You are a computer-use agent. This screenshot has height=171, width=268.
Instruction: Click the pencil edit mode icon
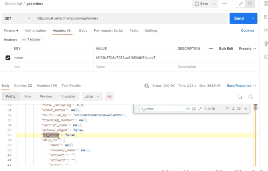[241, 4]
